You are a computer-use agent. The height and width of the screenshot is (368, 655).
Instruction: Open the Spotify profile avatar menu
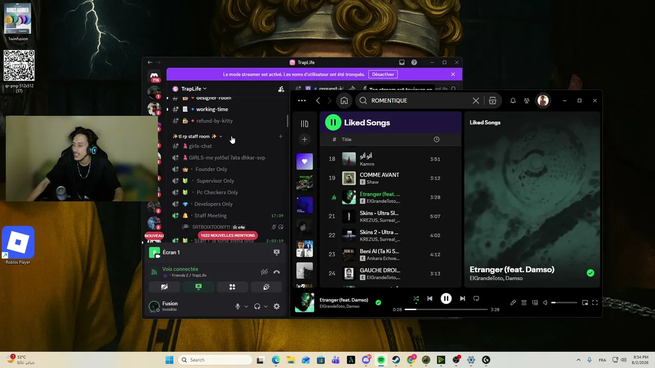point(543,101)
